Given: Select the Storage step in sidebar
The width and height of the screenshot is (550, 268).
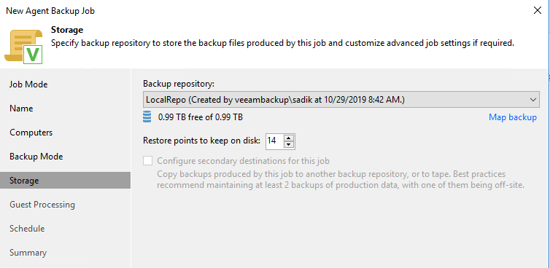Looking at the screenshot, I should tap(65, 181).
